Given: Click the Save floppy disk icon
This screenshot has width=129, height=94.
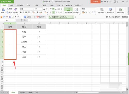Looking at the screenshot, I should 4,17.
